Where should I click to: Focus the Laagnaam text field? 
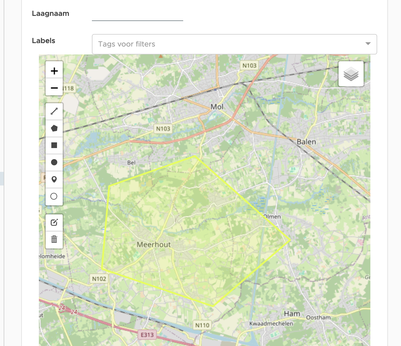[x=137, y=15]
